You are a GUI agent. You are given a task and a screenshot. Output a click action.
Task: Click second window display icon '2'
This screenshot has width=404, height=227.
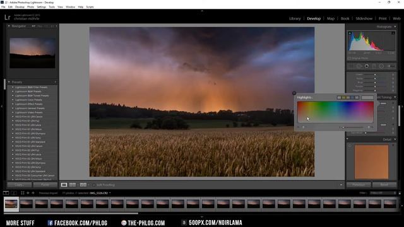14,193
